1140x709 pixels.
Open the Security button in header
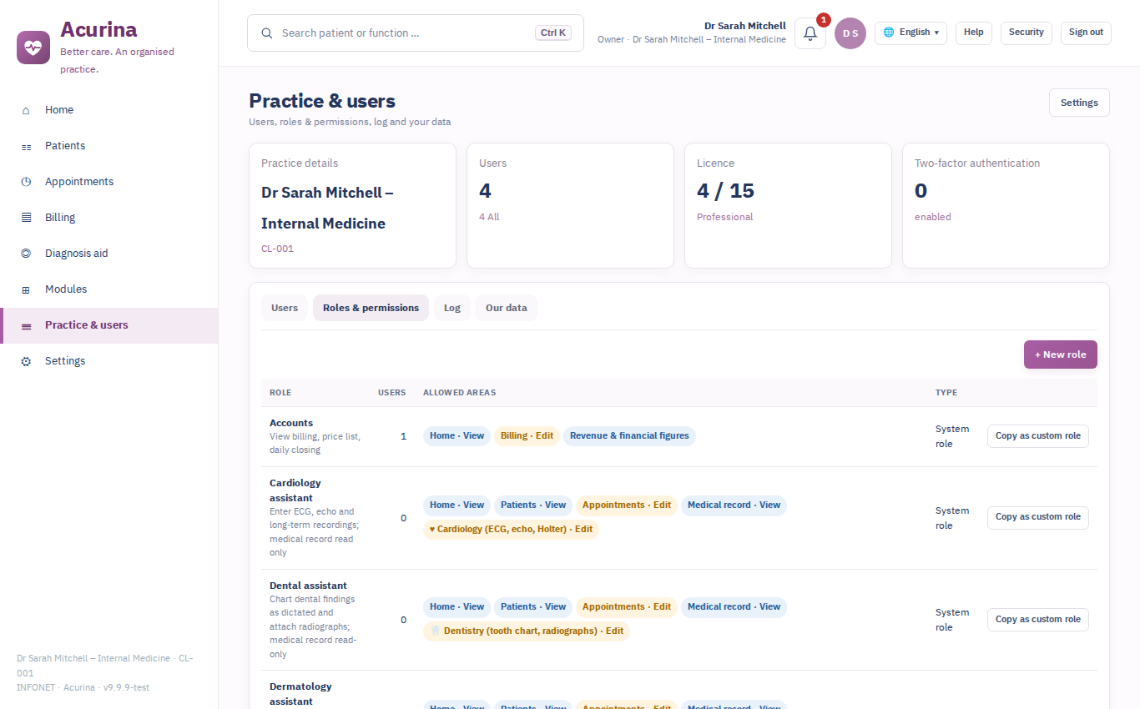[x=1027, y=33]
